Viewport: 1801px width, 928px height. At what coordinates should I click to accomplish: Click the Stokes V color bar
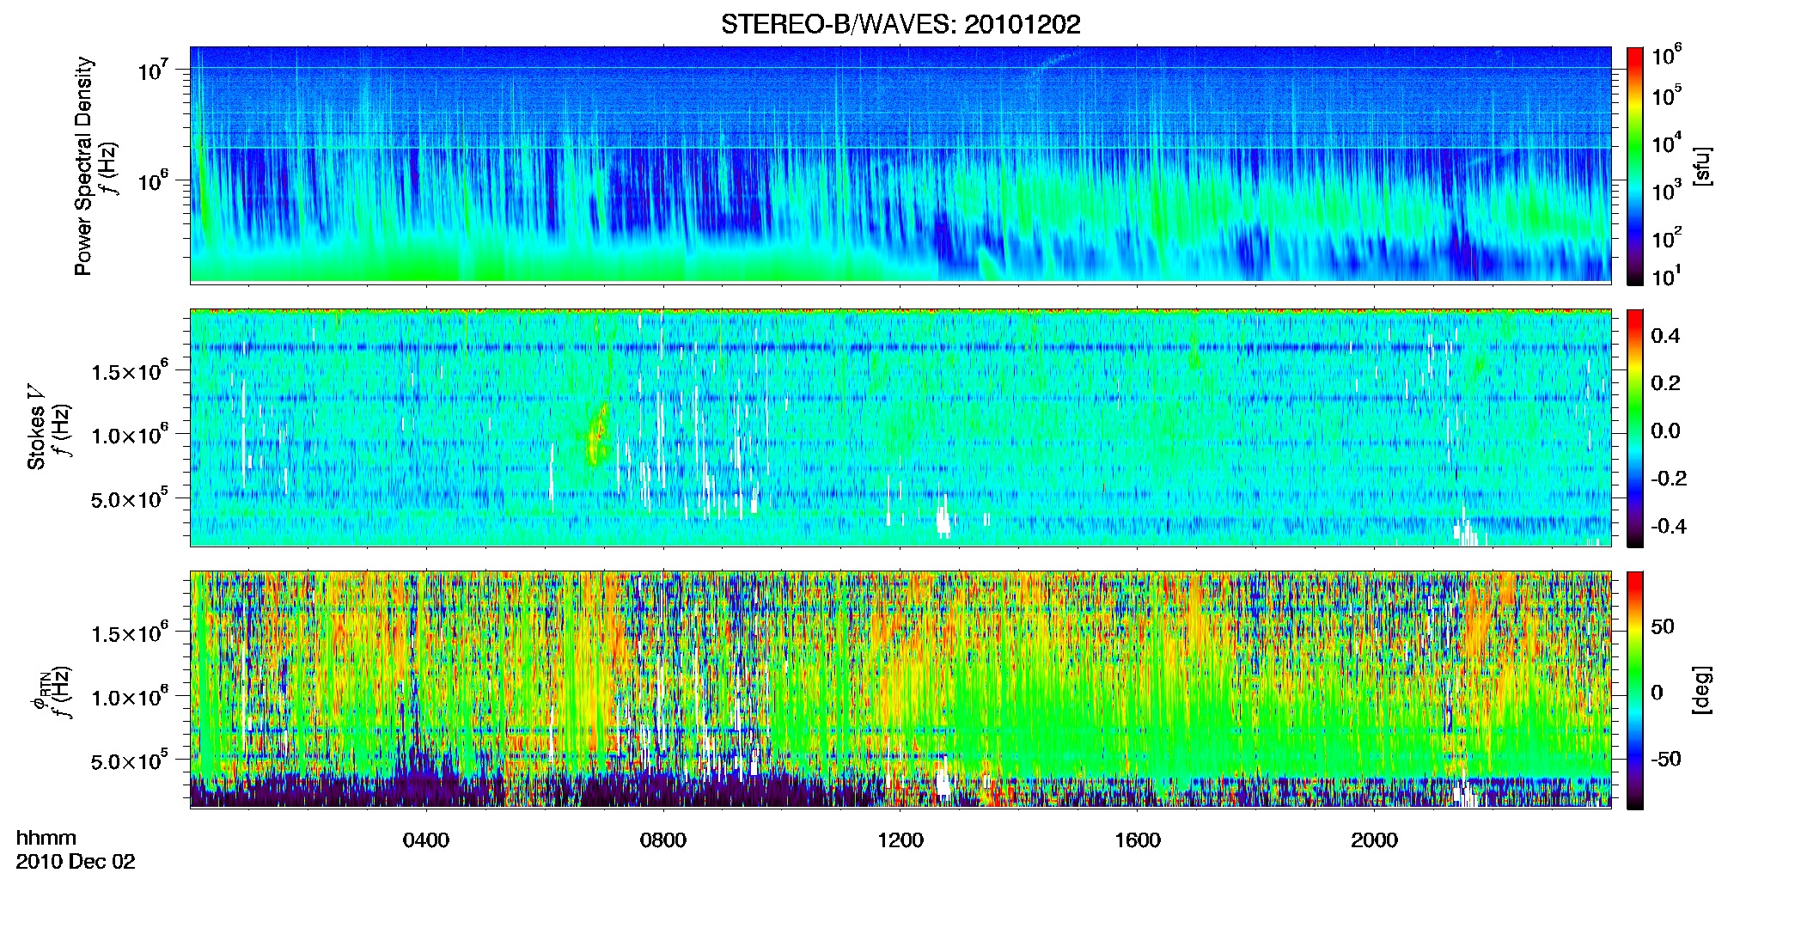tap(1635, 428)
